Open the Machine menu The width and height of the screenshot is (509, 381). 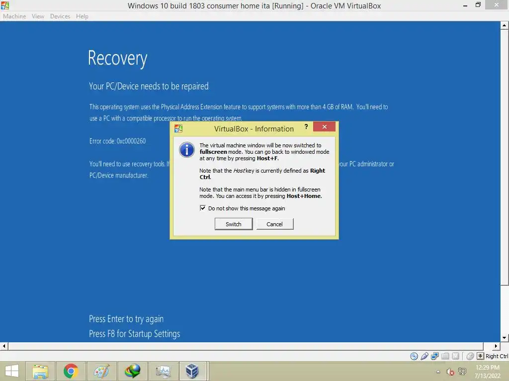(x=14, y=16)
